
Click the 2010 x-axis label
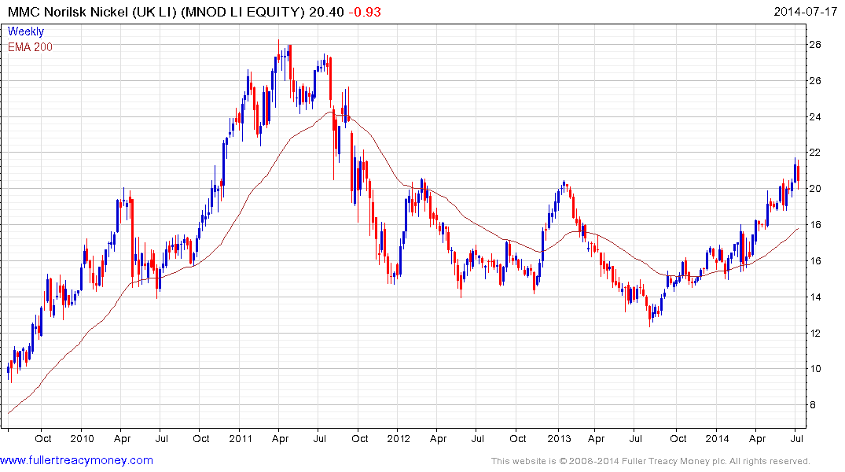[82, 438]
